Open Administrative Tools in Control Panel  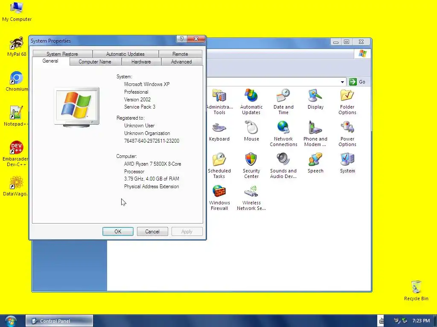pos(219,101)
